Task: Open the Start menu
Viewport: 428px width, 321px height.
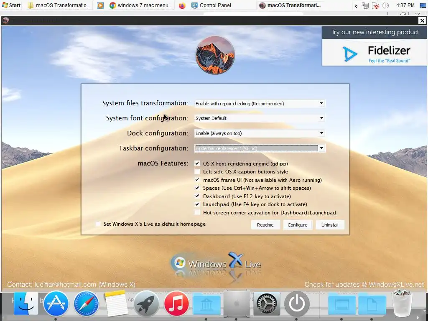Action: click(x=11, y=5)
